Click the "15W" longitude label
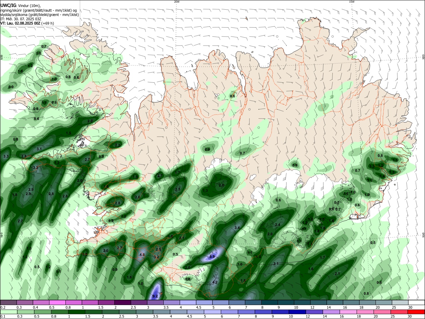Viewport: 425px width, 319px height. (352, 2)
